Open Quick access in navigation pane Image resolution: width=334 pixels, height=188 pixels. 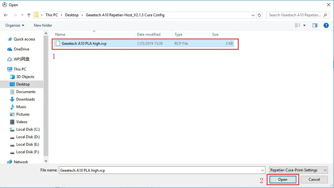(x=24, y=39)
